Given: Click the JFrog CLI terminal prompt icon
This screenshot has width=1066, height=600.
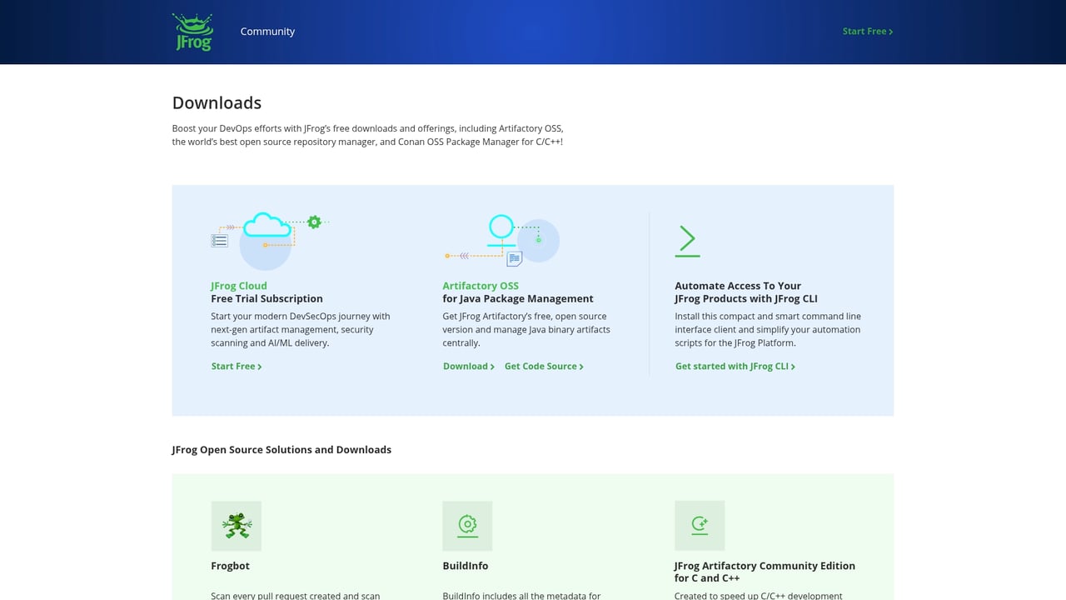Looking at the screenshot, I should click(687, 240).
